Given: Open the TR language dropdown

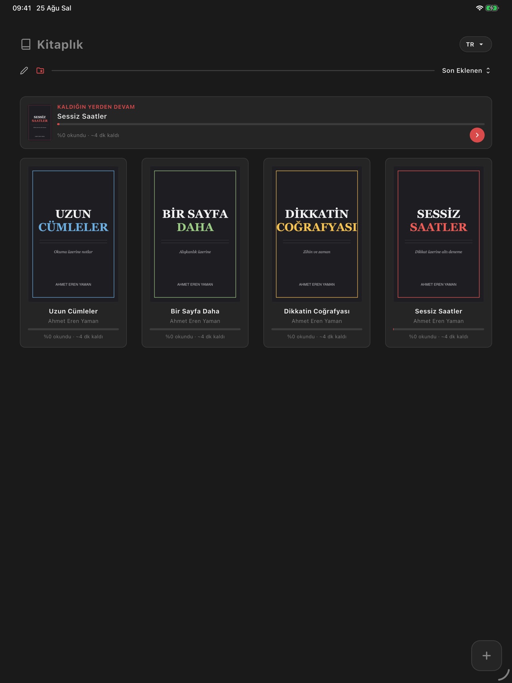Looking at the screenshot, I should (x=475, y=44).
